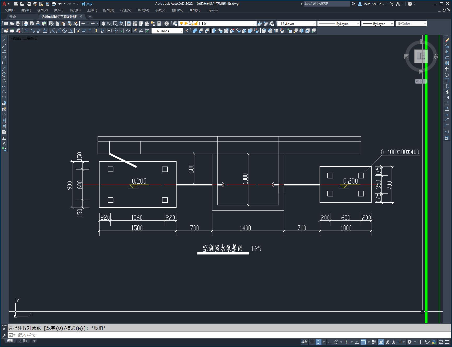The height and width of the screenshot is (347, 452).
Task: Select the Trim tool in right toolbar
Action: click(447, 92)
